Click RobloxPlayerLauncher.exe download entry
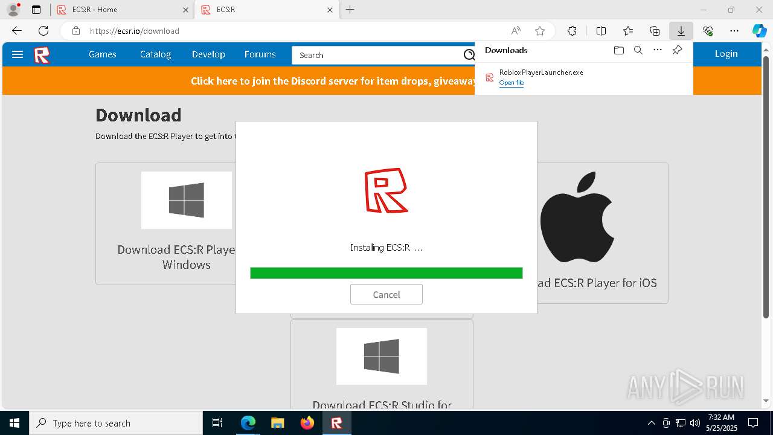Image resolution: width=773 pixels, height=435 pixels. [583, 77]
